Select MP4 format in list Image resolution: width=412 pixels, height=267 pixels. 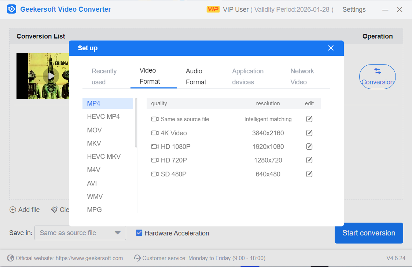(108, 103)
